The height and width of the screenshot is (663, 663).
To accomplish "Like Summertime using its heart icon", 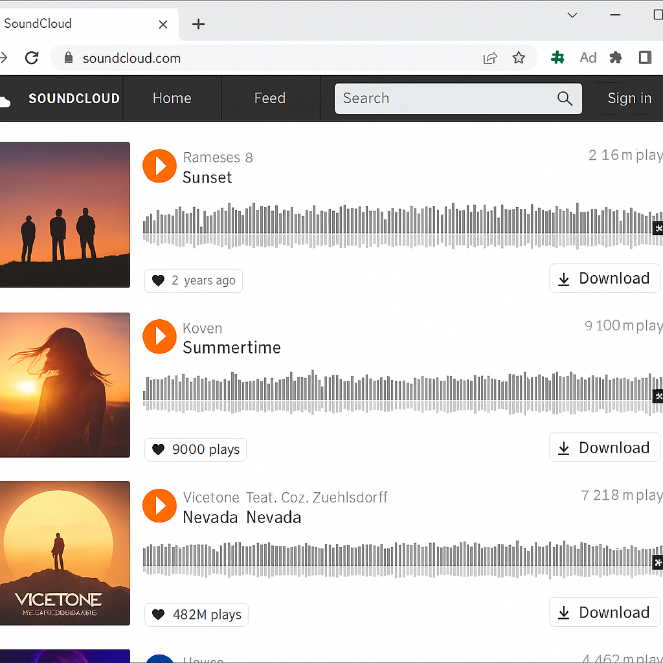I will 159,449.
